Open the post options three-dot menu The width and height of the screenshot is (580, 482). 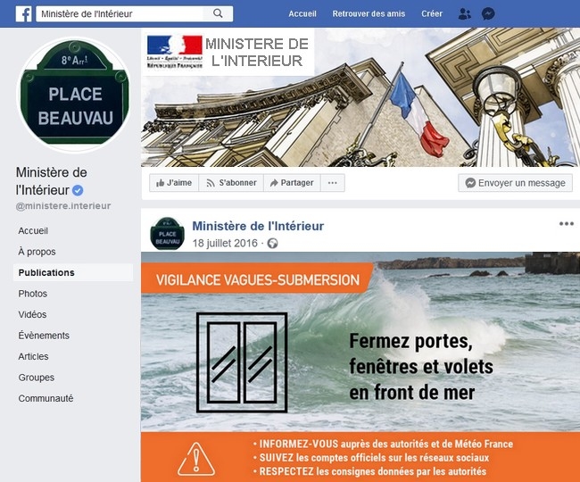[x=567, y=223]
